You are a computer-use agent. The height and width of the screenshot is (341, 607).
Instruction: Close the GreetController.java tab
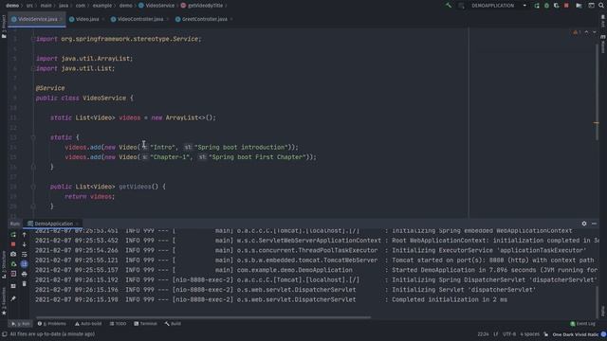click(231, 19)
